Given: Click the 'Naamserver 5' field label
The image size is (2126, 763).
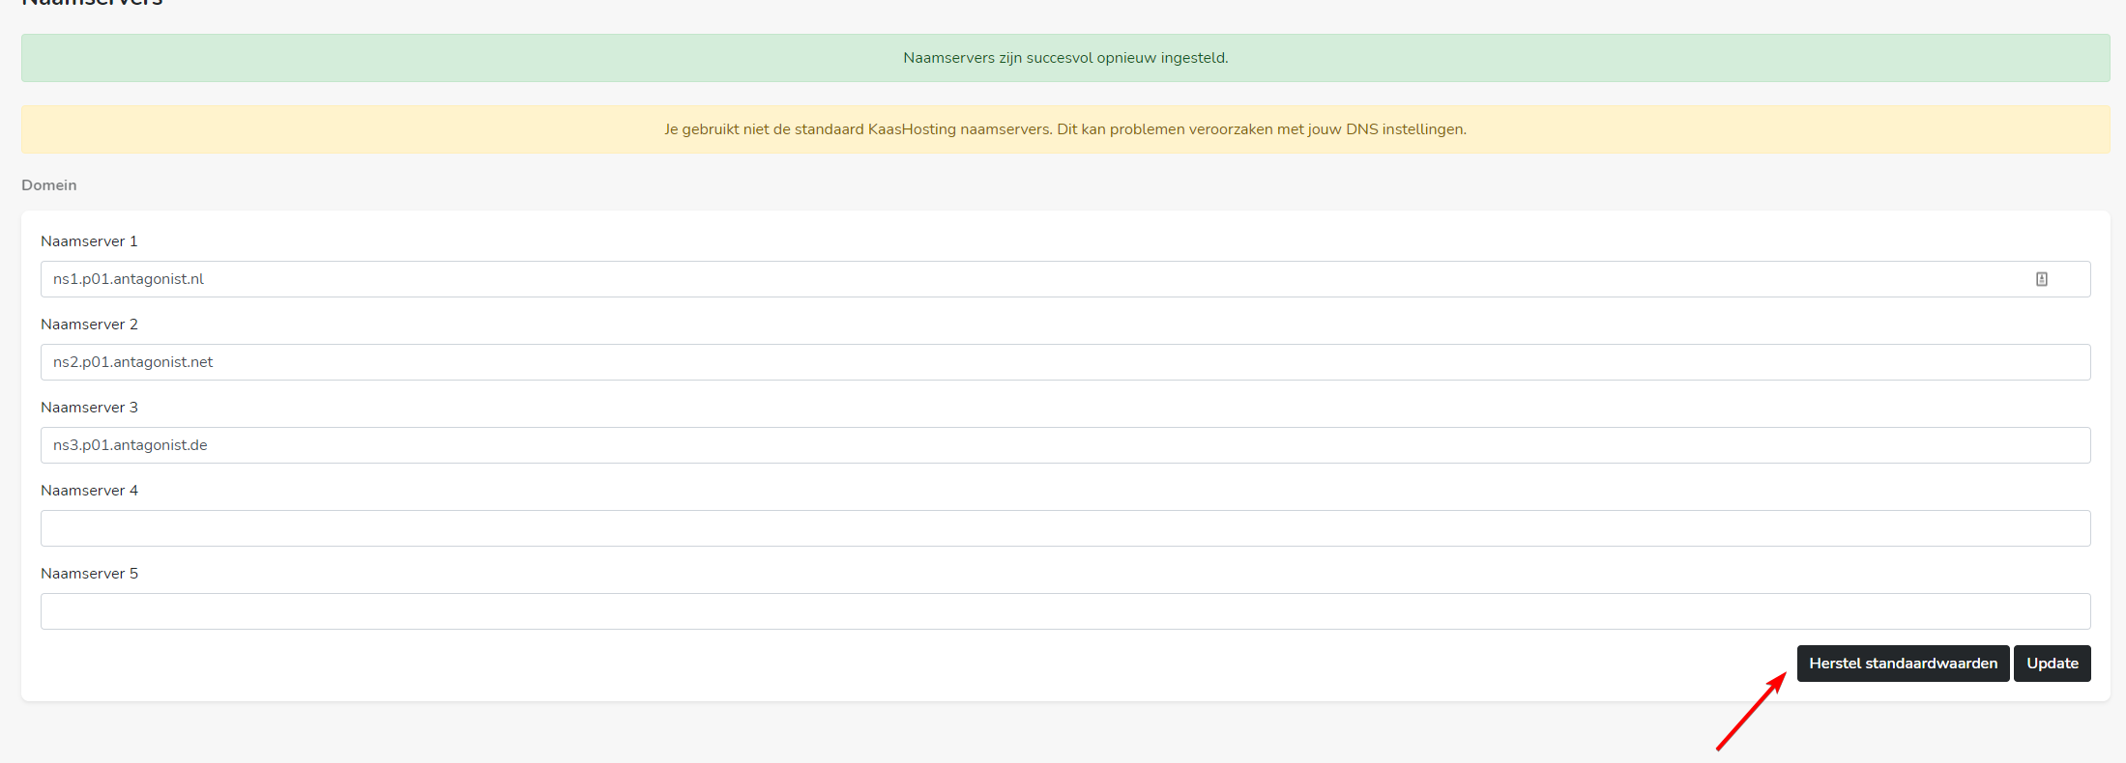Looking at the screenshot, I should (x=89, y=574).
